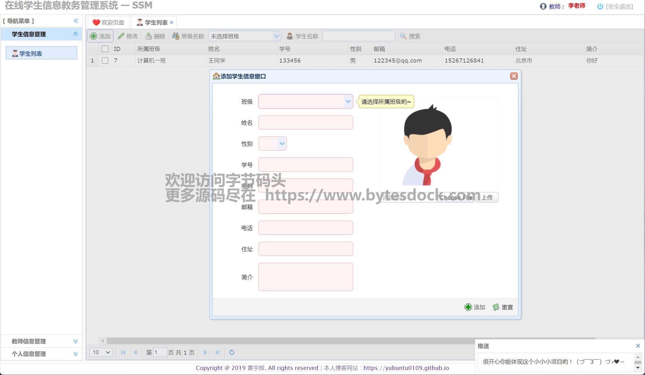Click the reset (重置) icon in dialog
The height and width of the screenshot is (375, 645).
(496, 307)
